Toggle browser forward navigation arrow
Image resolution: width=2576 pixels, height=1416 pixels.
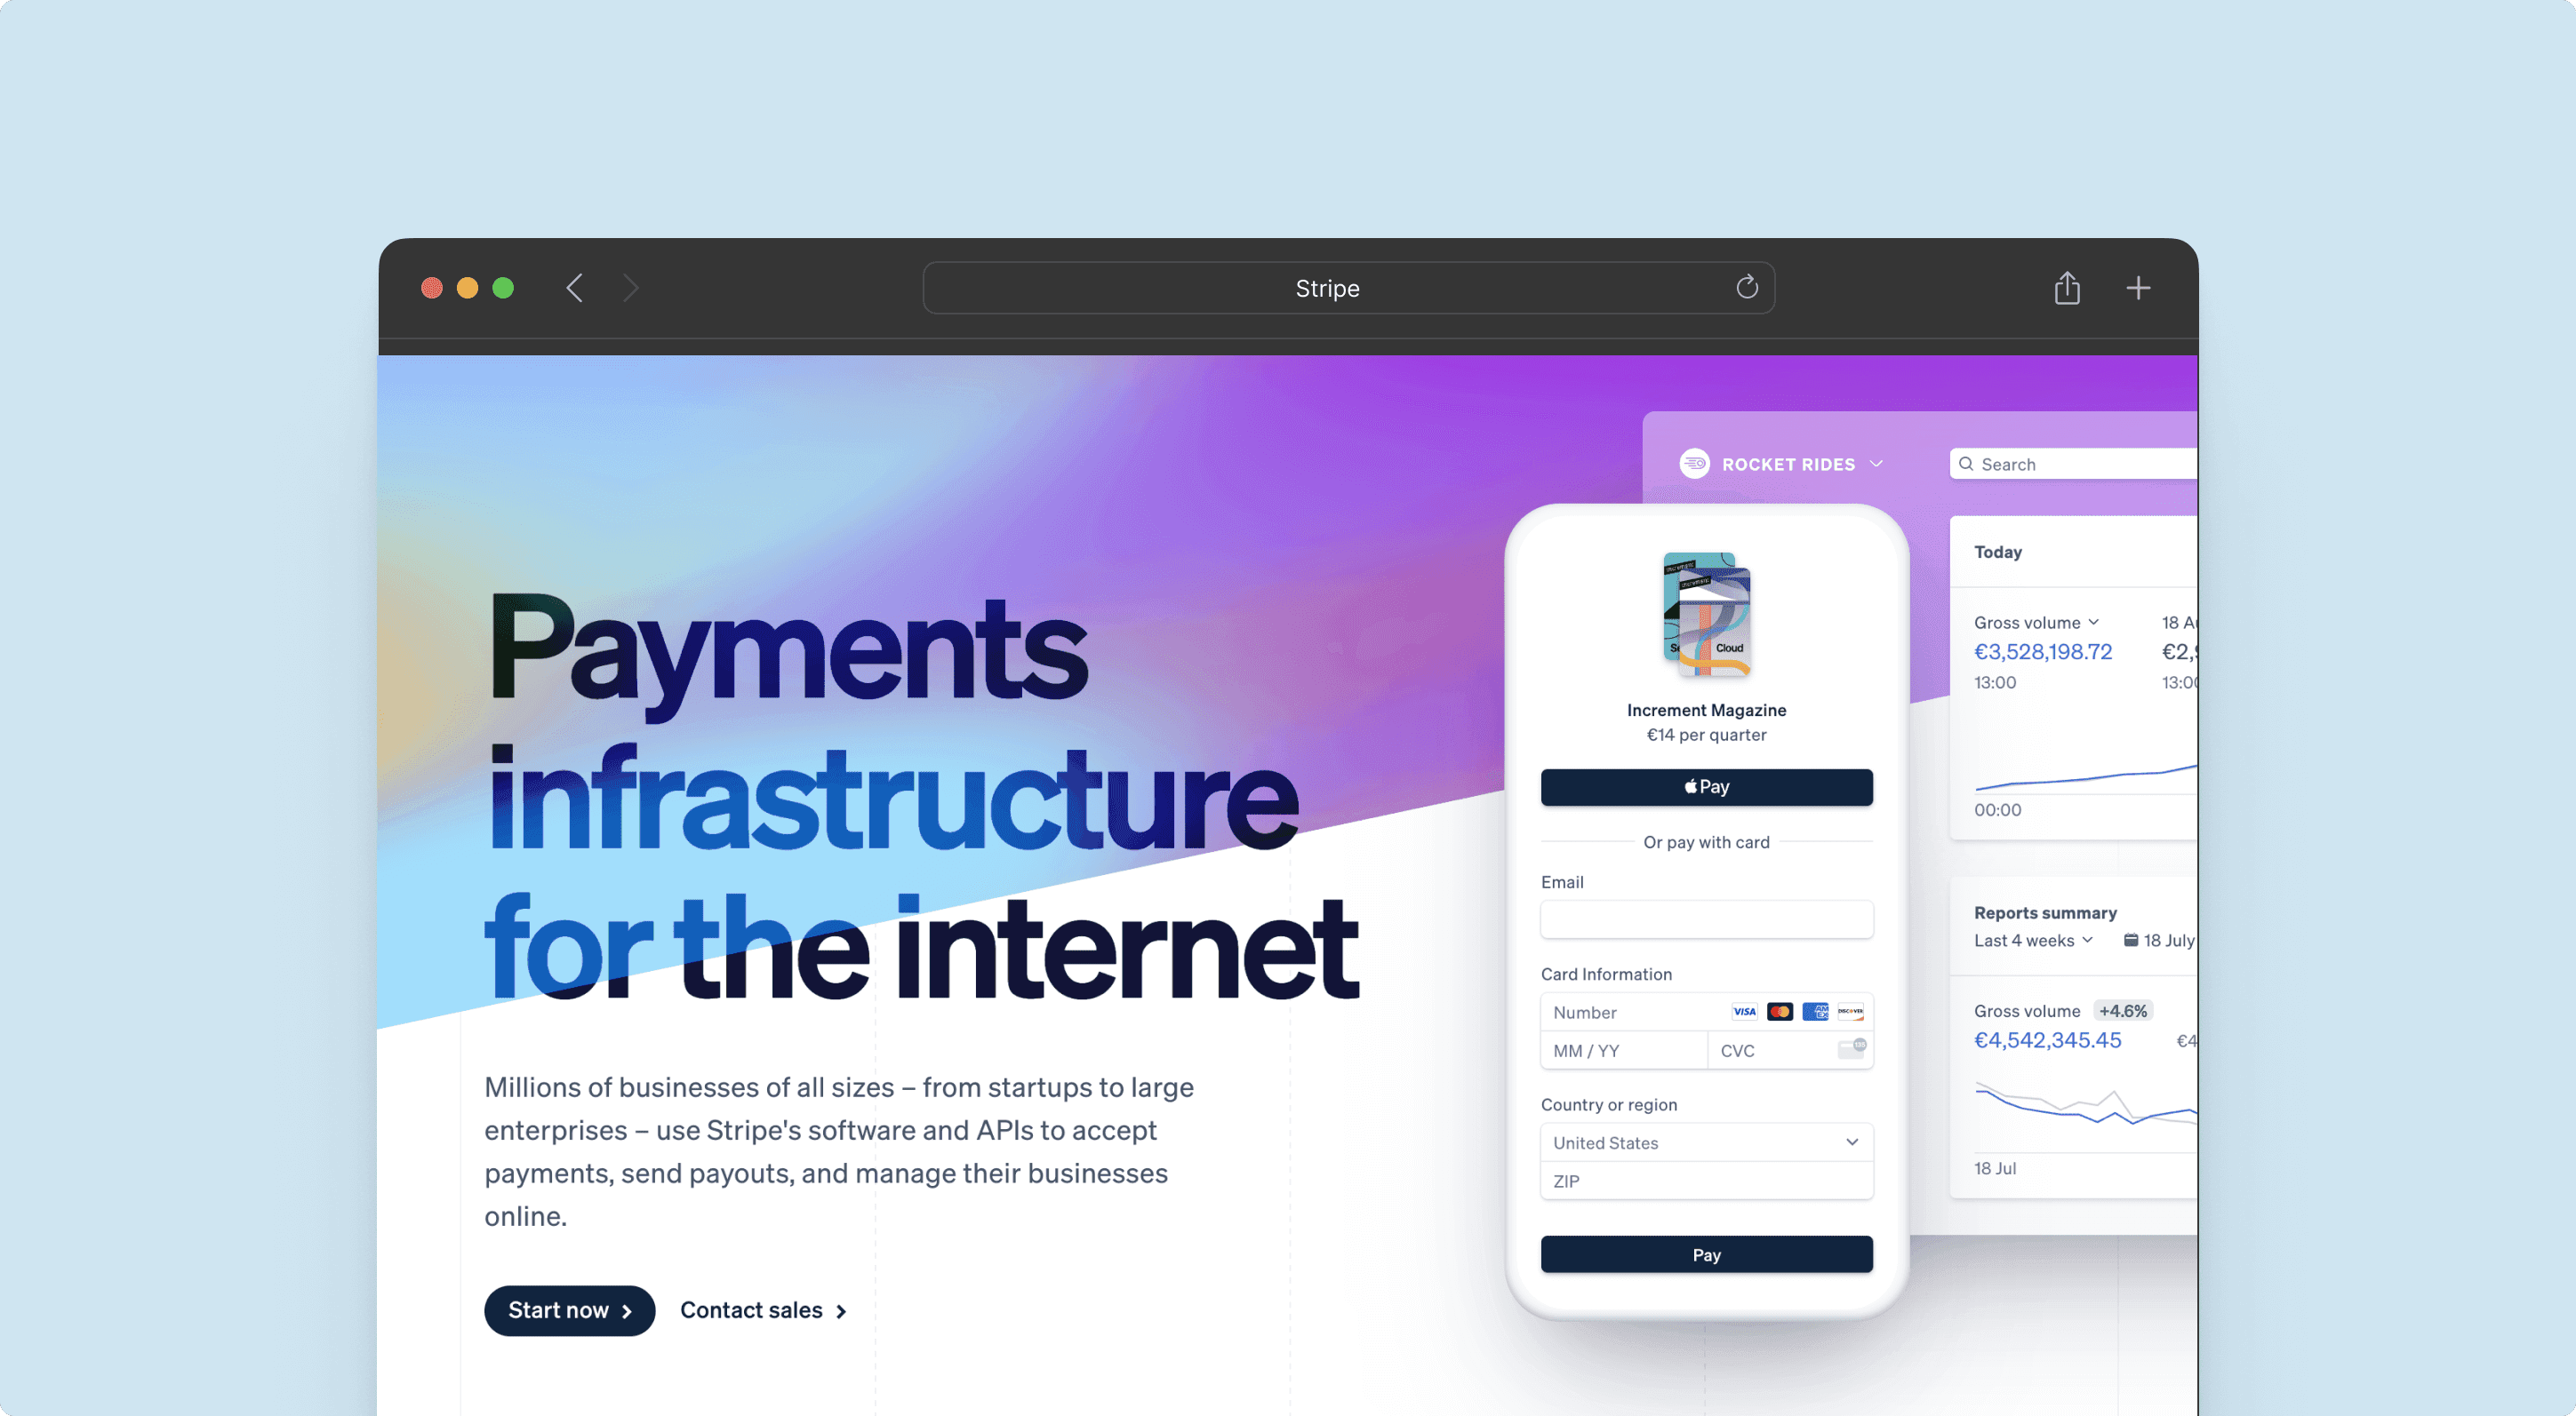pos(631,286)
